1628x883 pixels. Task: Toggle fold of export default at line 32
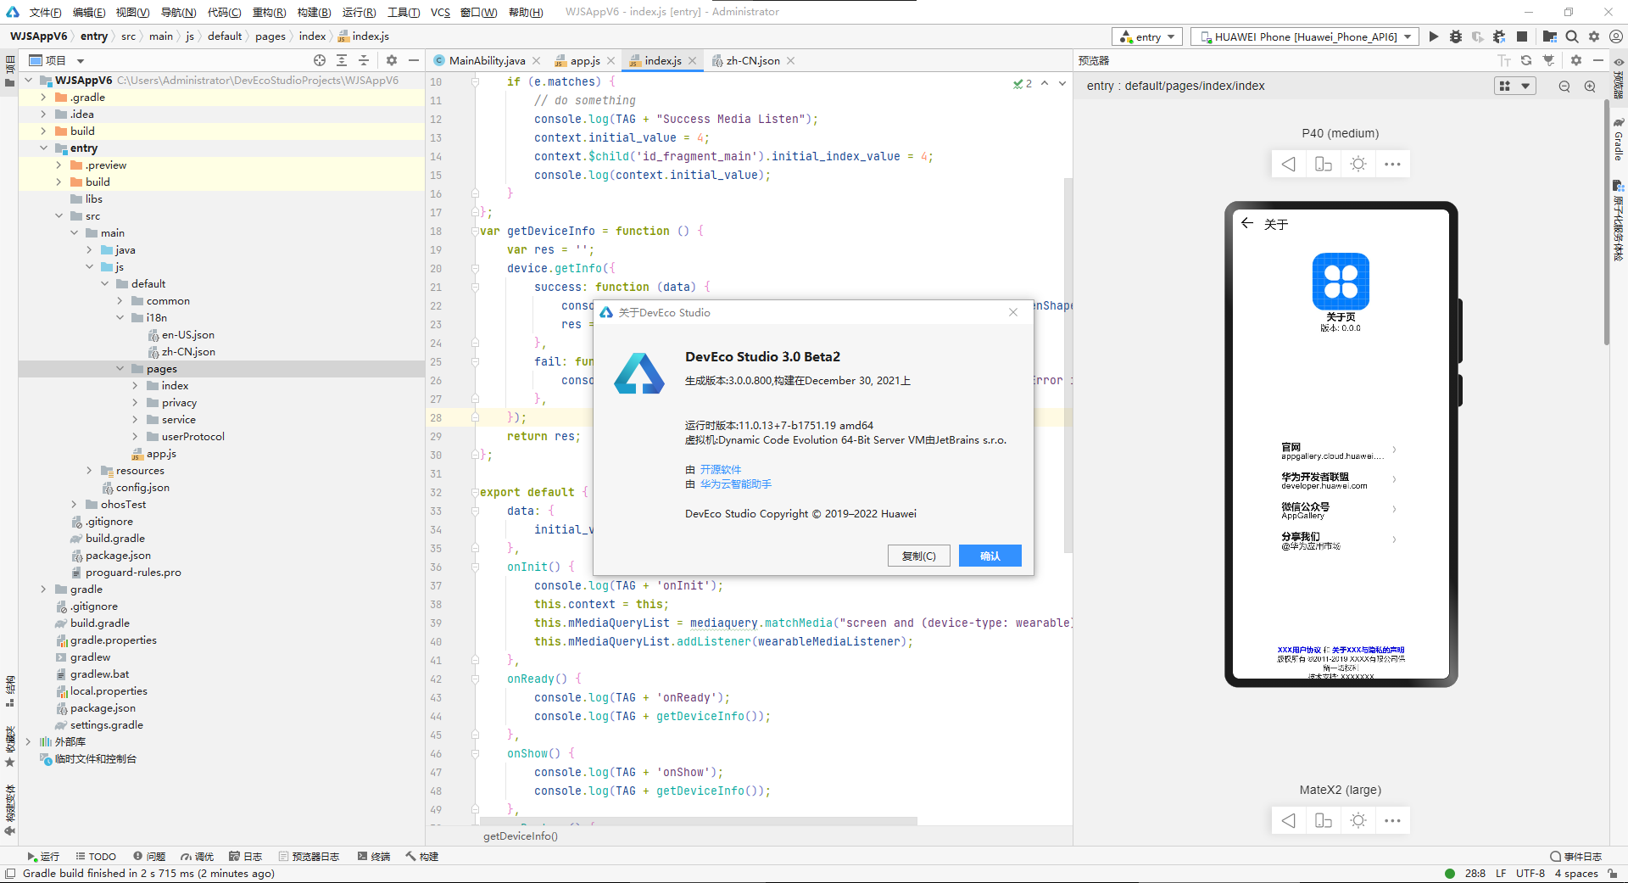click(475, 492)
